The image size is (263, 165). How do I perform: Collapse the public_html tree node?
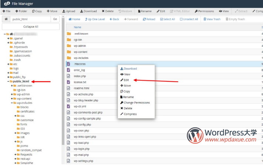pos(9,81)
